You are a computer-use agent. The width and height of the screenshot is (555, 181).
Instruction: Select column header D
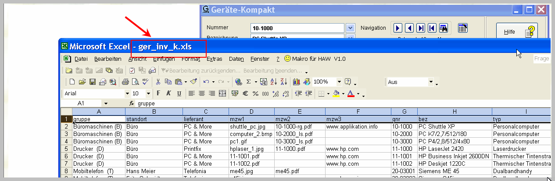pyautogui.click(x=251, y=111)
